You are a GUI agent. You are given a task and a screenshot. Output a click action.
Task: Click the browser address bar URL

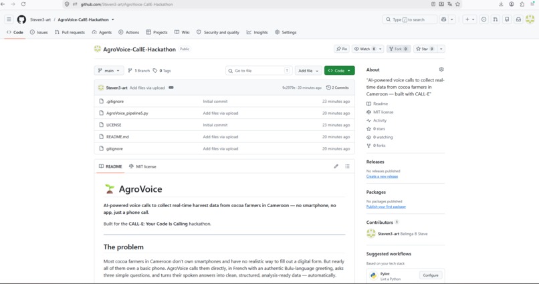[126, 4]
